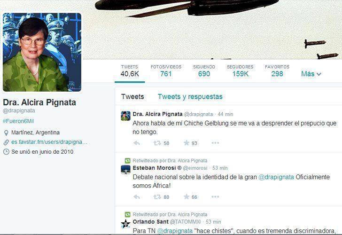Select the Tweets tab

pyautogui.click(x=132, y=97)
